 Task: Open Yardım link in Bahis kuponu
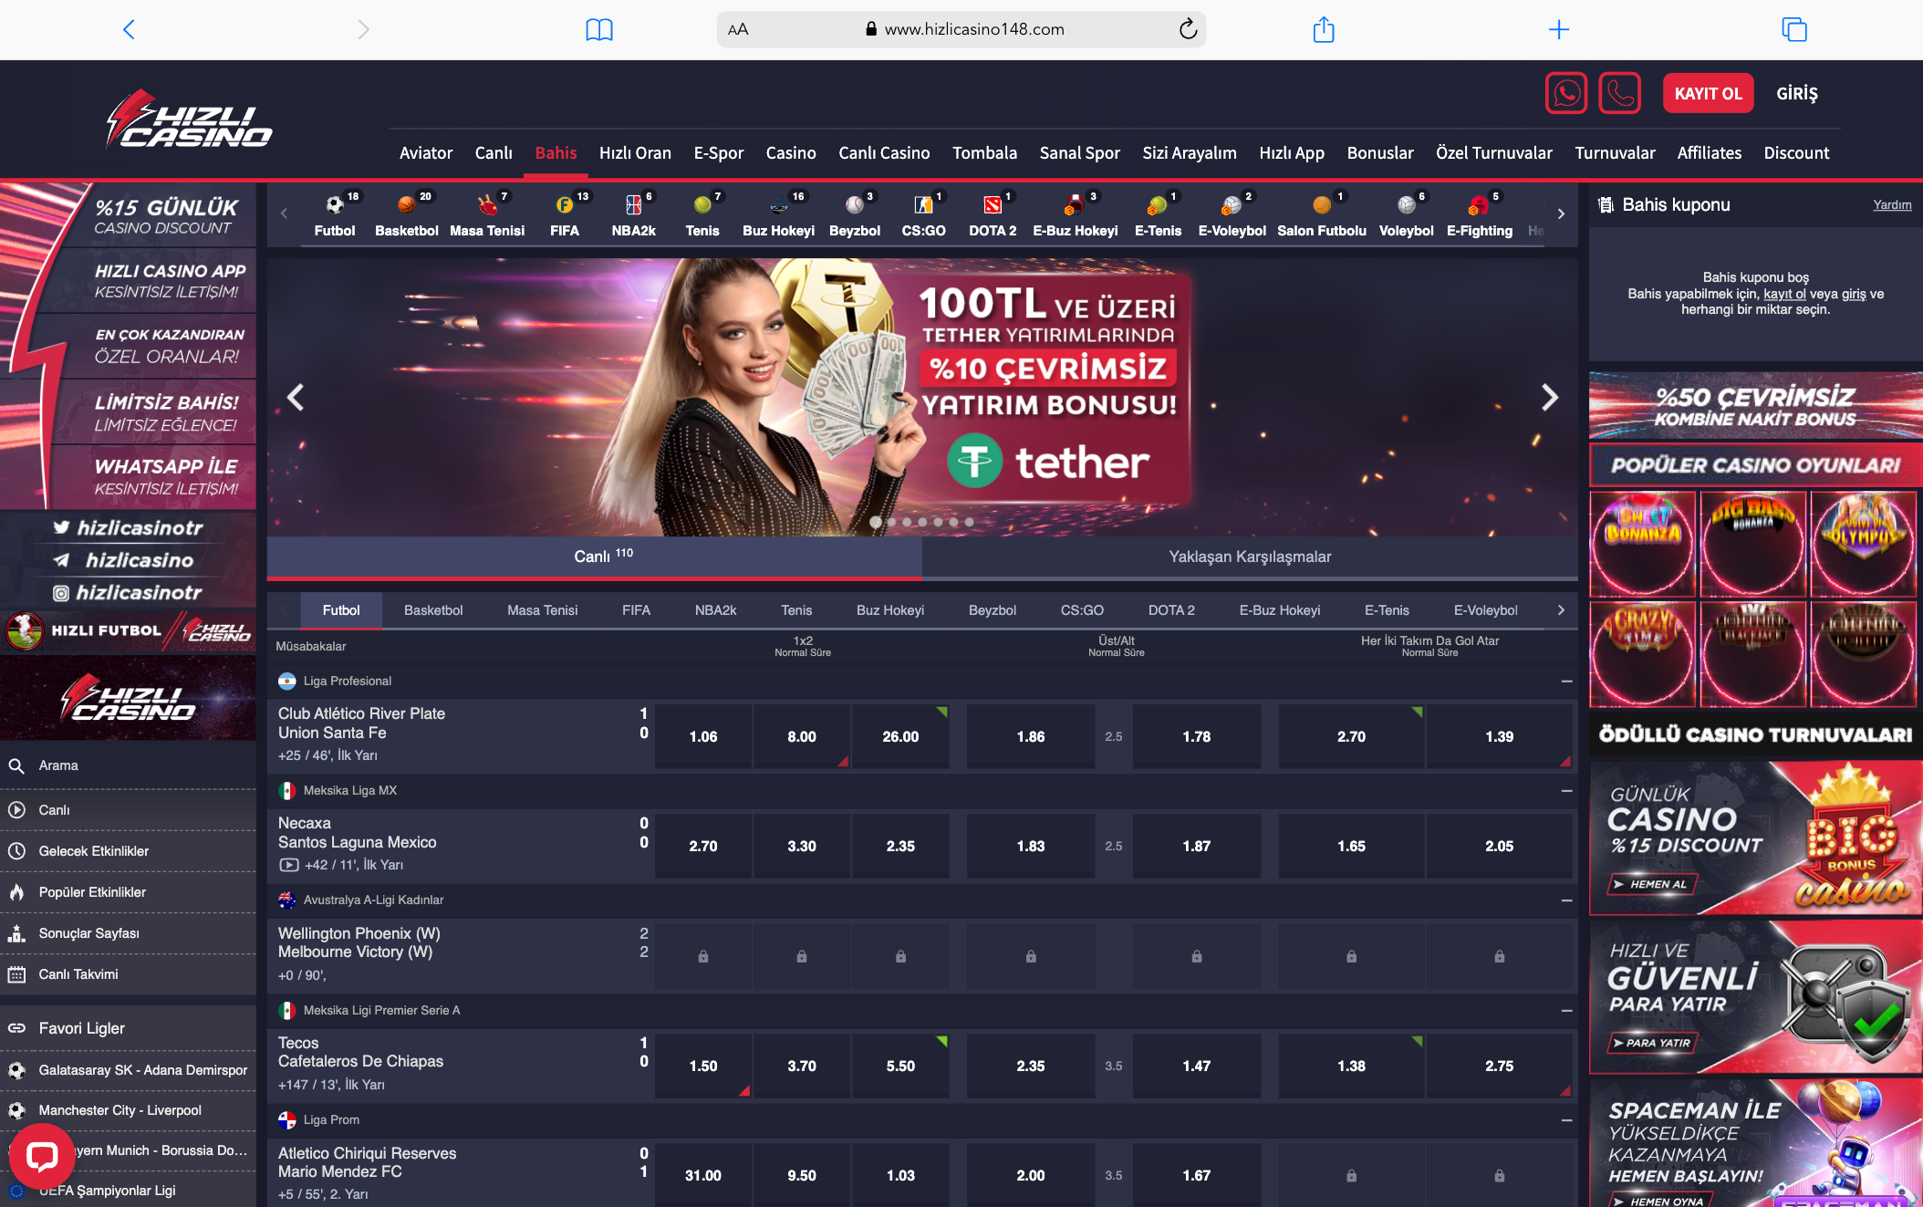tap(1892, 204)
